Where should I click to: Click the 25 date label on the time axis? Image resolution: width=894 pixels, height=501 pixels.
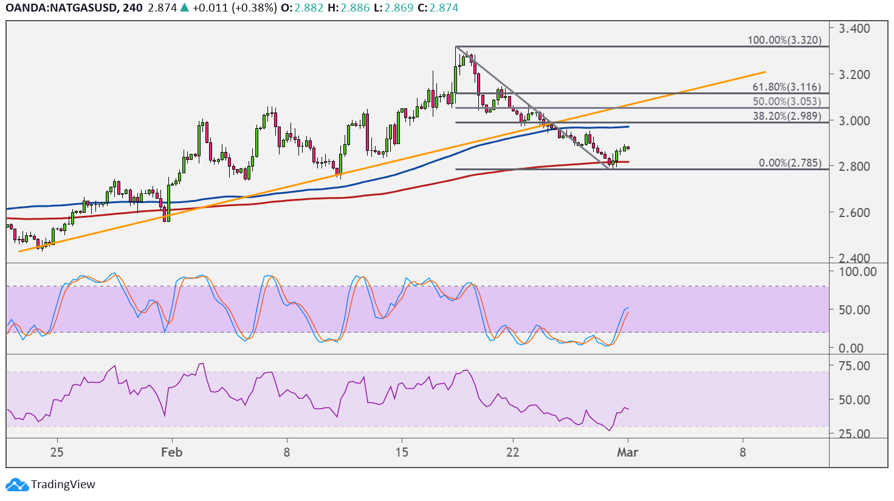[57, 452]
